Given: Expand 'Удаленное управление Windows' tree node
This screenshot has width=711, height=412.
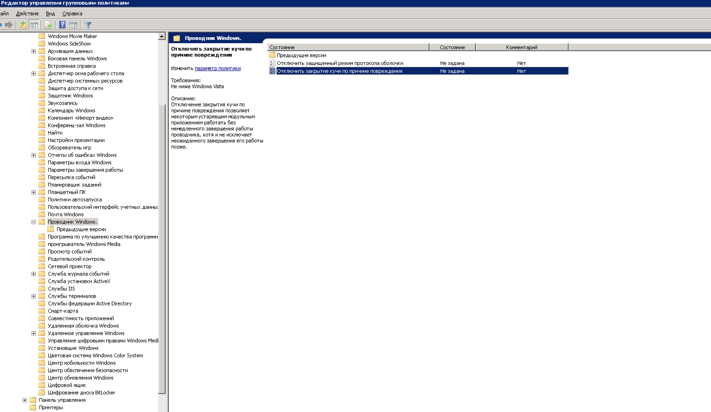Looking at the screenshot, I should click(33, 333).
